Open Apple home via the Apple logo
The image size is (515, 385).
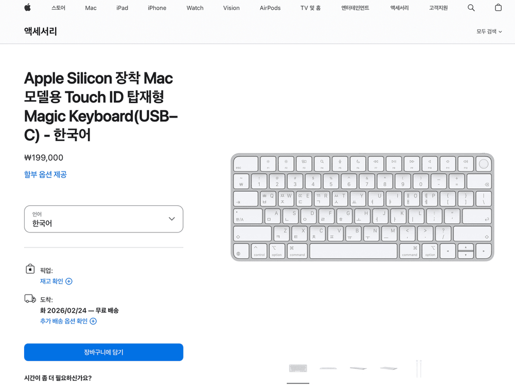click(27, 8)
